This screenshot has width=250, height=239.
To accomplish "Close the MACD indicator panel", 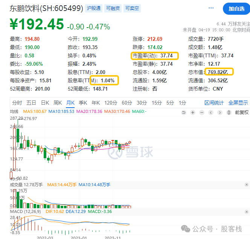I will 247,212.
